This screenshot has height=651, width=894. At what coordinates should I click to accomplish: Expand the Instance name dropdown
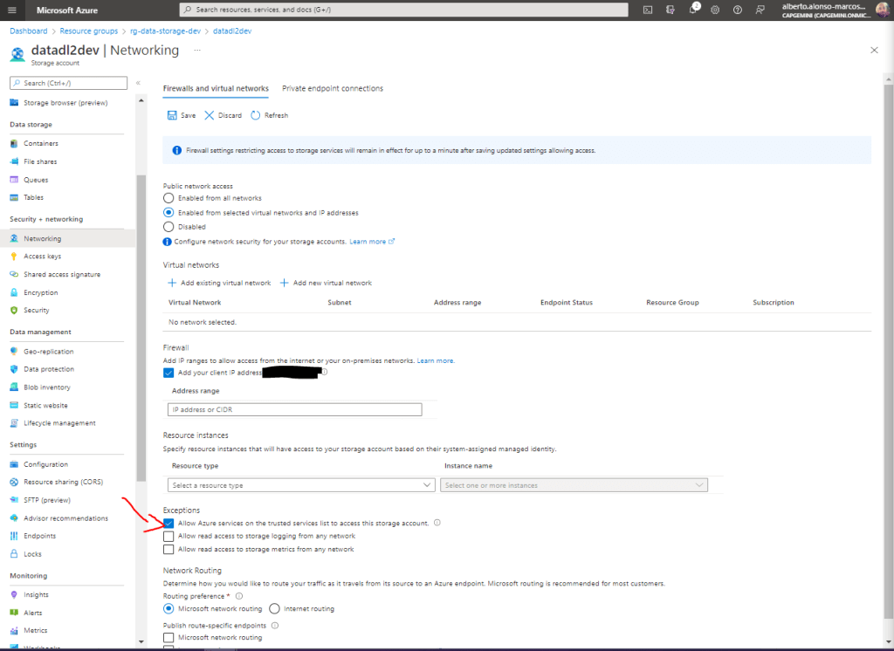tap(574, 485)
